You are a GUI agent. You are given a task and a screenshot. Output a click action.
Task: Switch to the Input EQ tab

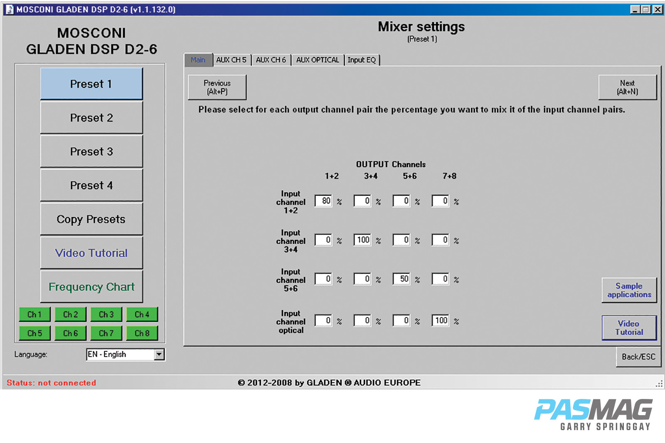point(362,60)
